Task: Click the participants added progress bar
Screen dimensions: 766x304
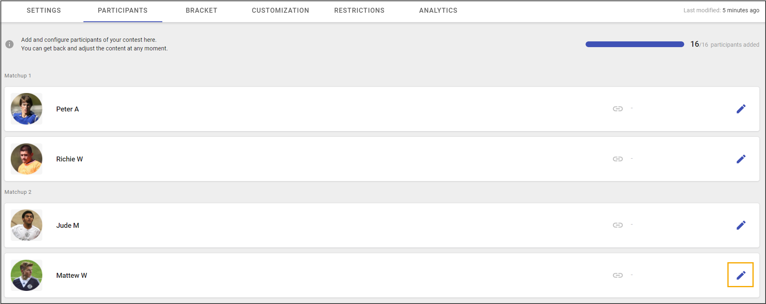Action: (x=635, y=44)
